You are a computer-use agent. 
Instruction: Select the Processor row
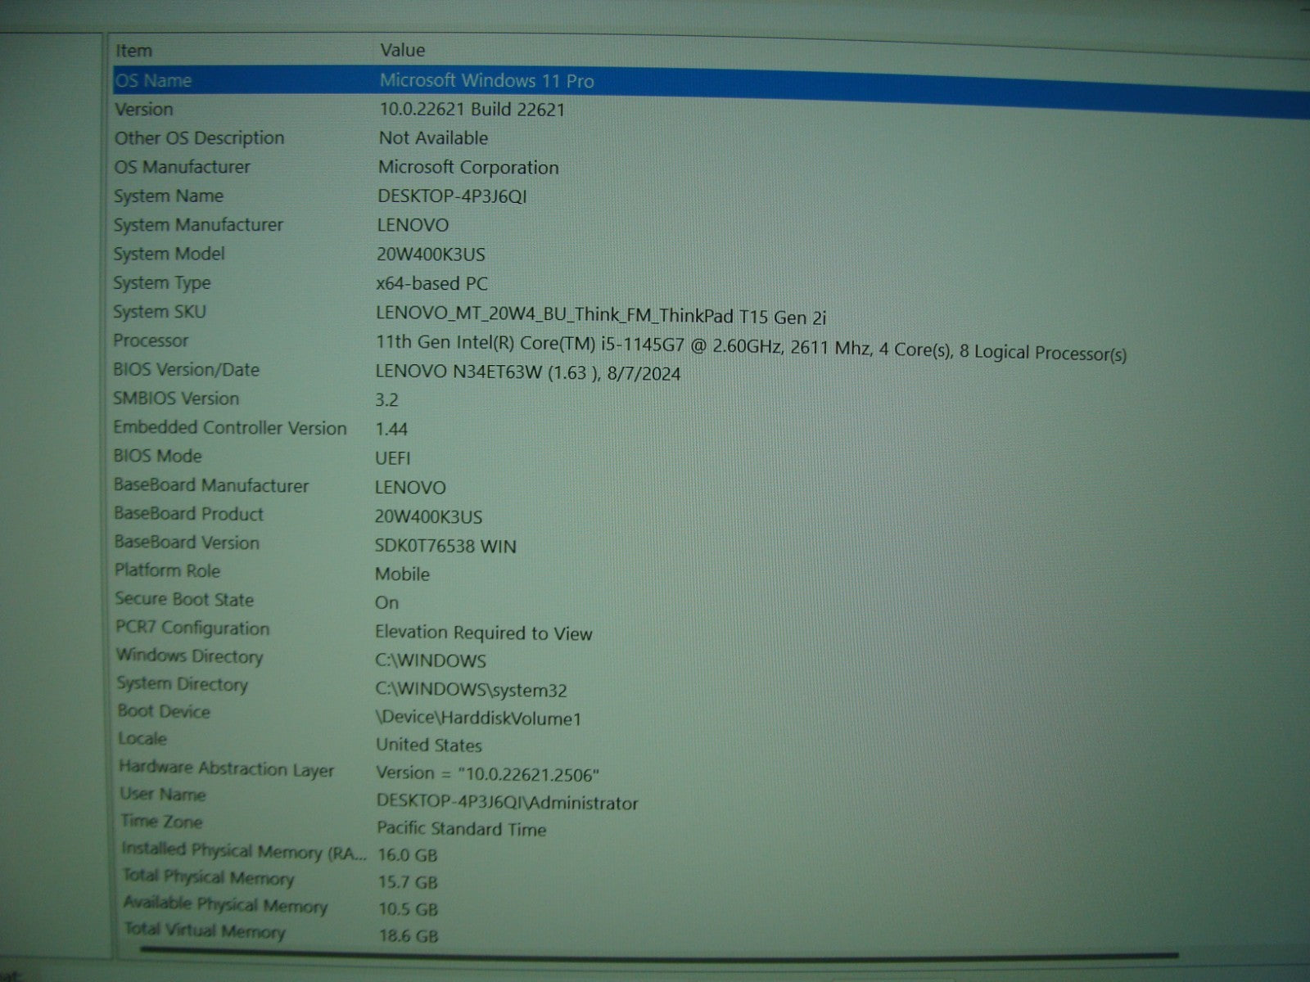click(x=151, y=341)
